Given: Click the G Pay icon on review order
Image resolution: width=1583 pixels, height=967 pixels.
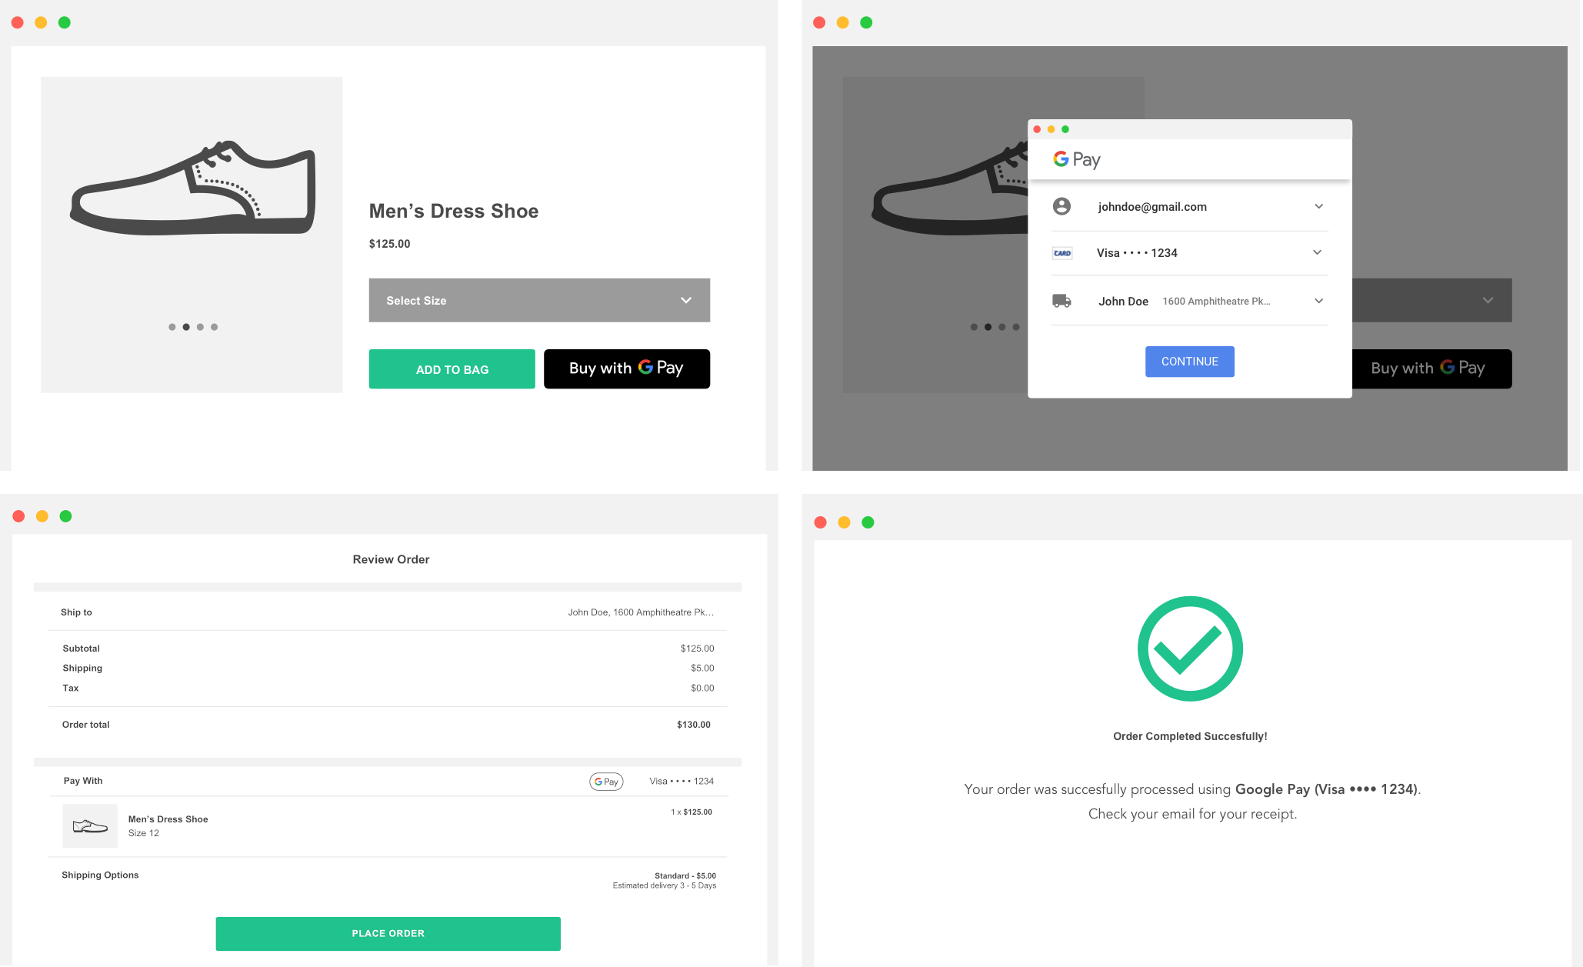Looking at the screenshot, I should (x=606, y=780).
